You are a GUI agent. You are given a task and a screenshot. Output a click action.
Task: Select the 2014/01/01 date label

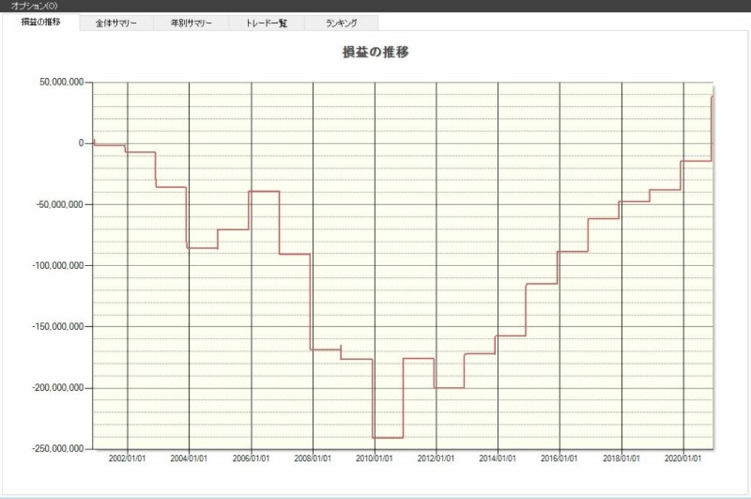tap(498, 458)
